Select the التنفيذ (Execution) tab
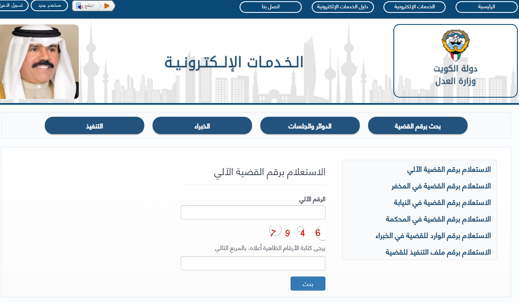This screenshot has height=303, width=519. 94,126
